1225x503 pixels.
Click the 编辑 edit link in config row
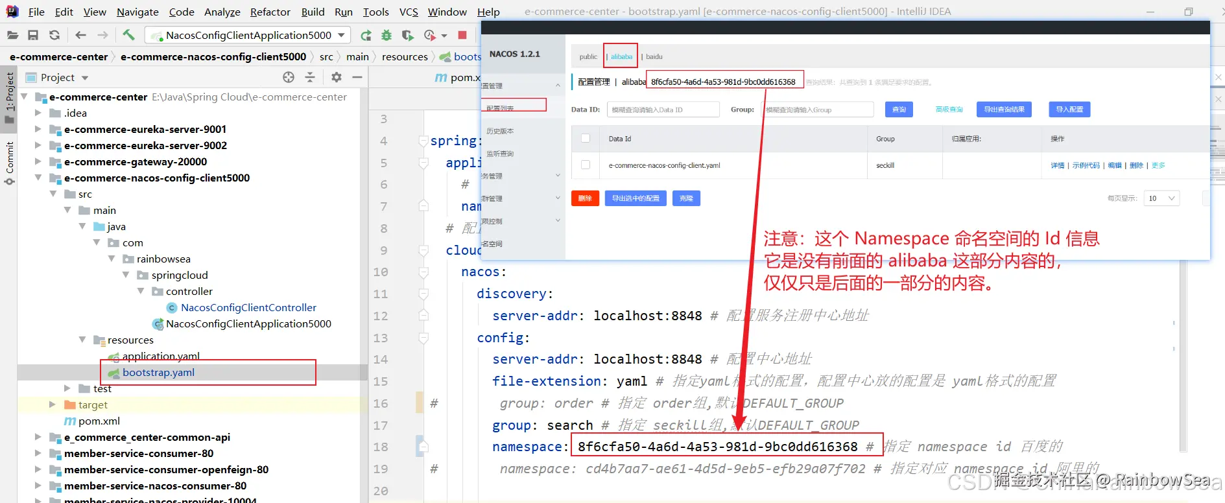(1115, 165)
